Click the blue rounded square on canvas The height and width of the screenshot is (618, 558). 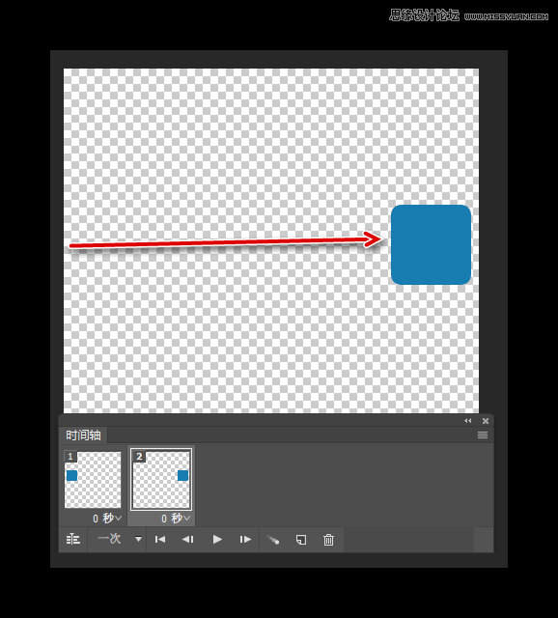point(431,244)
